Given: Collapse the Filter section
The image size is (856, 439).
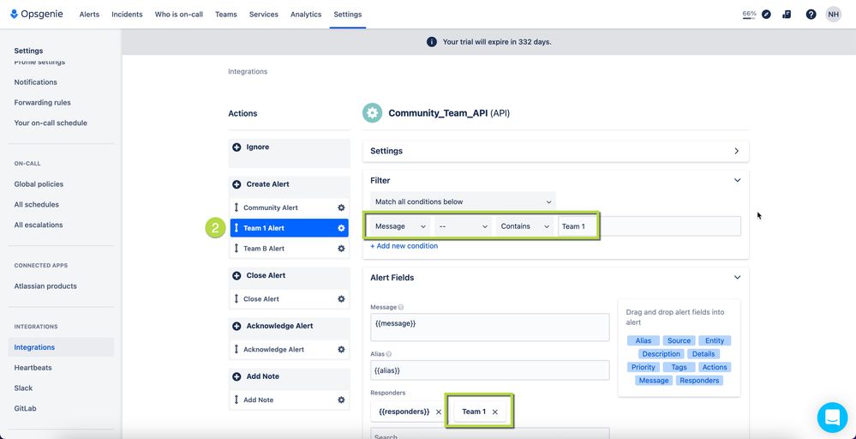Looking at the screenshot, I should 737,180.
